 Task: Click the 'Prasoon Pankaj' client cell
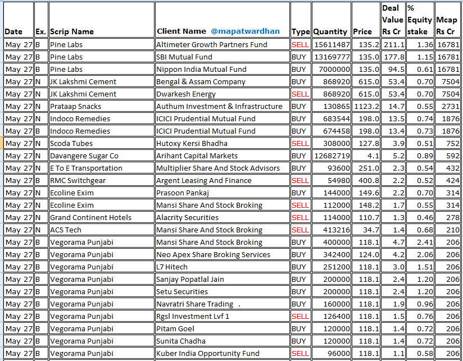click(x=223, y=193)
